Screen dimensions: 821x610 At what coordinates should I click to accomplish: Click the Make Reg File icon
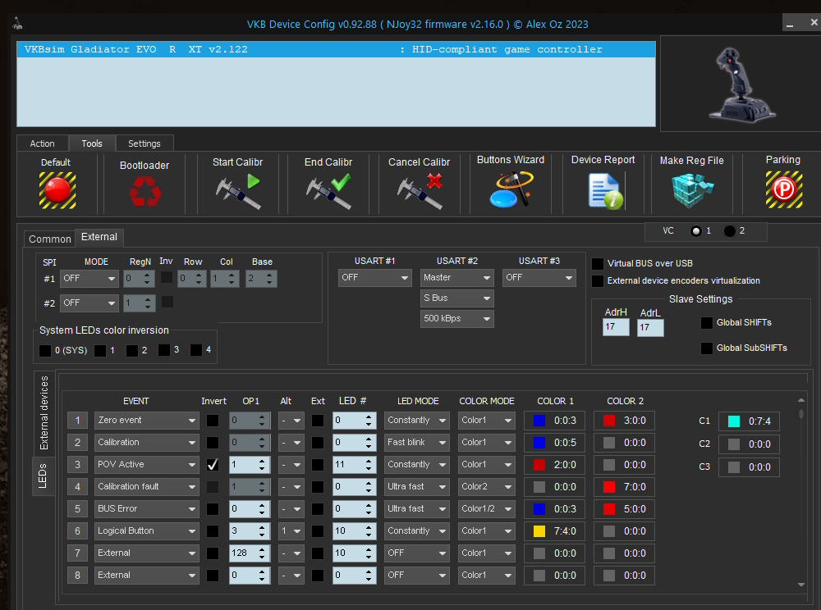pos(691,189)
